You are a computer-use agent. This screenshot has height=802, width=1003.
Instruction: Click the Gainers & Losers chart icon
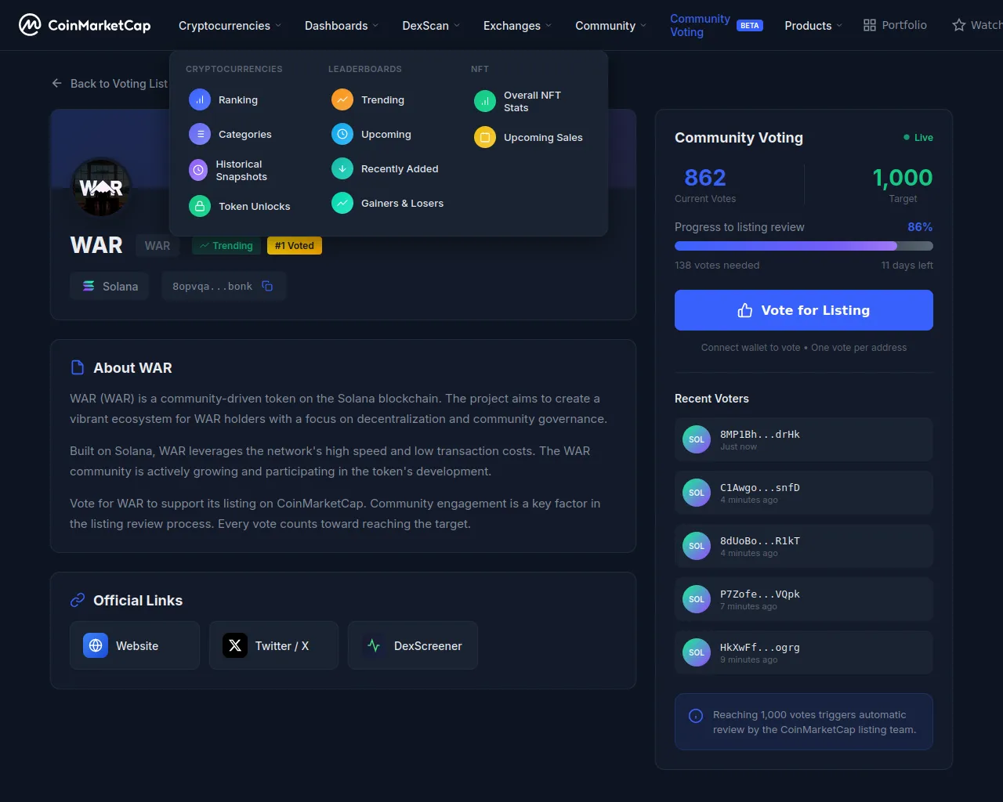tap(342, 204)
